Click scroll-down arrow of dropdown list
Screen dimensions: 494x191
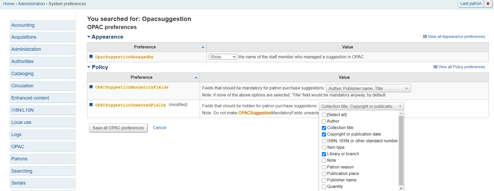[x=401, y=189]
